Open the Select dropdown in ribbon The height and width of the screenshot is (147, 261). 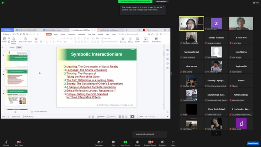coord(137,40)
